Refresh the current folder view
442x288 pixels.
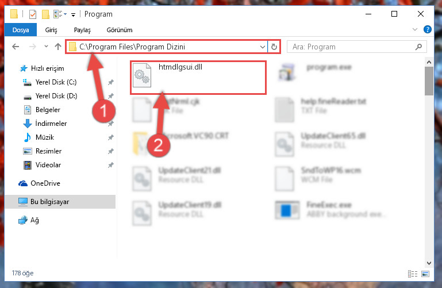[274, 47]
